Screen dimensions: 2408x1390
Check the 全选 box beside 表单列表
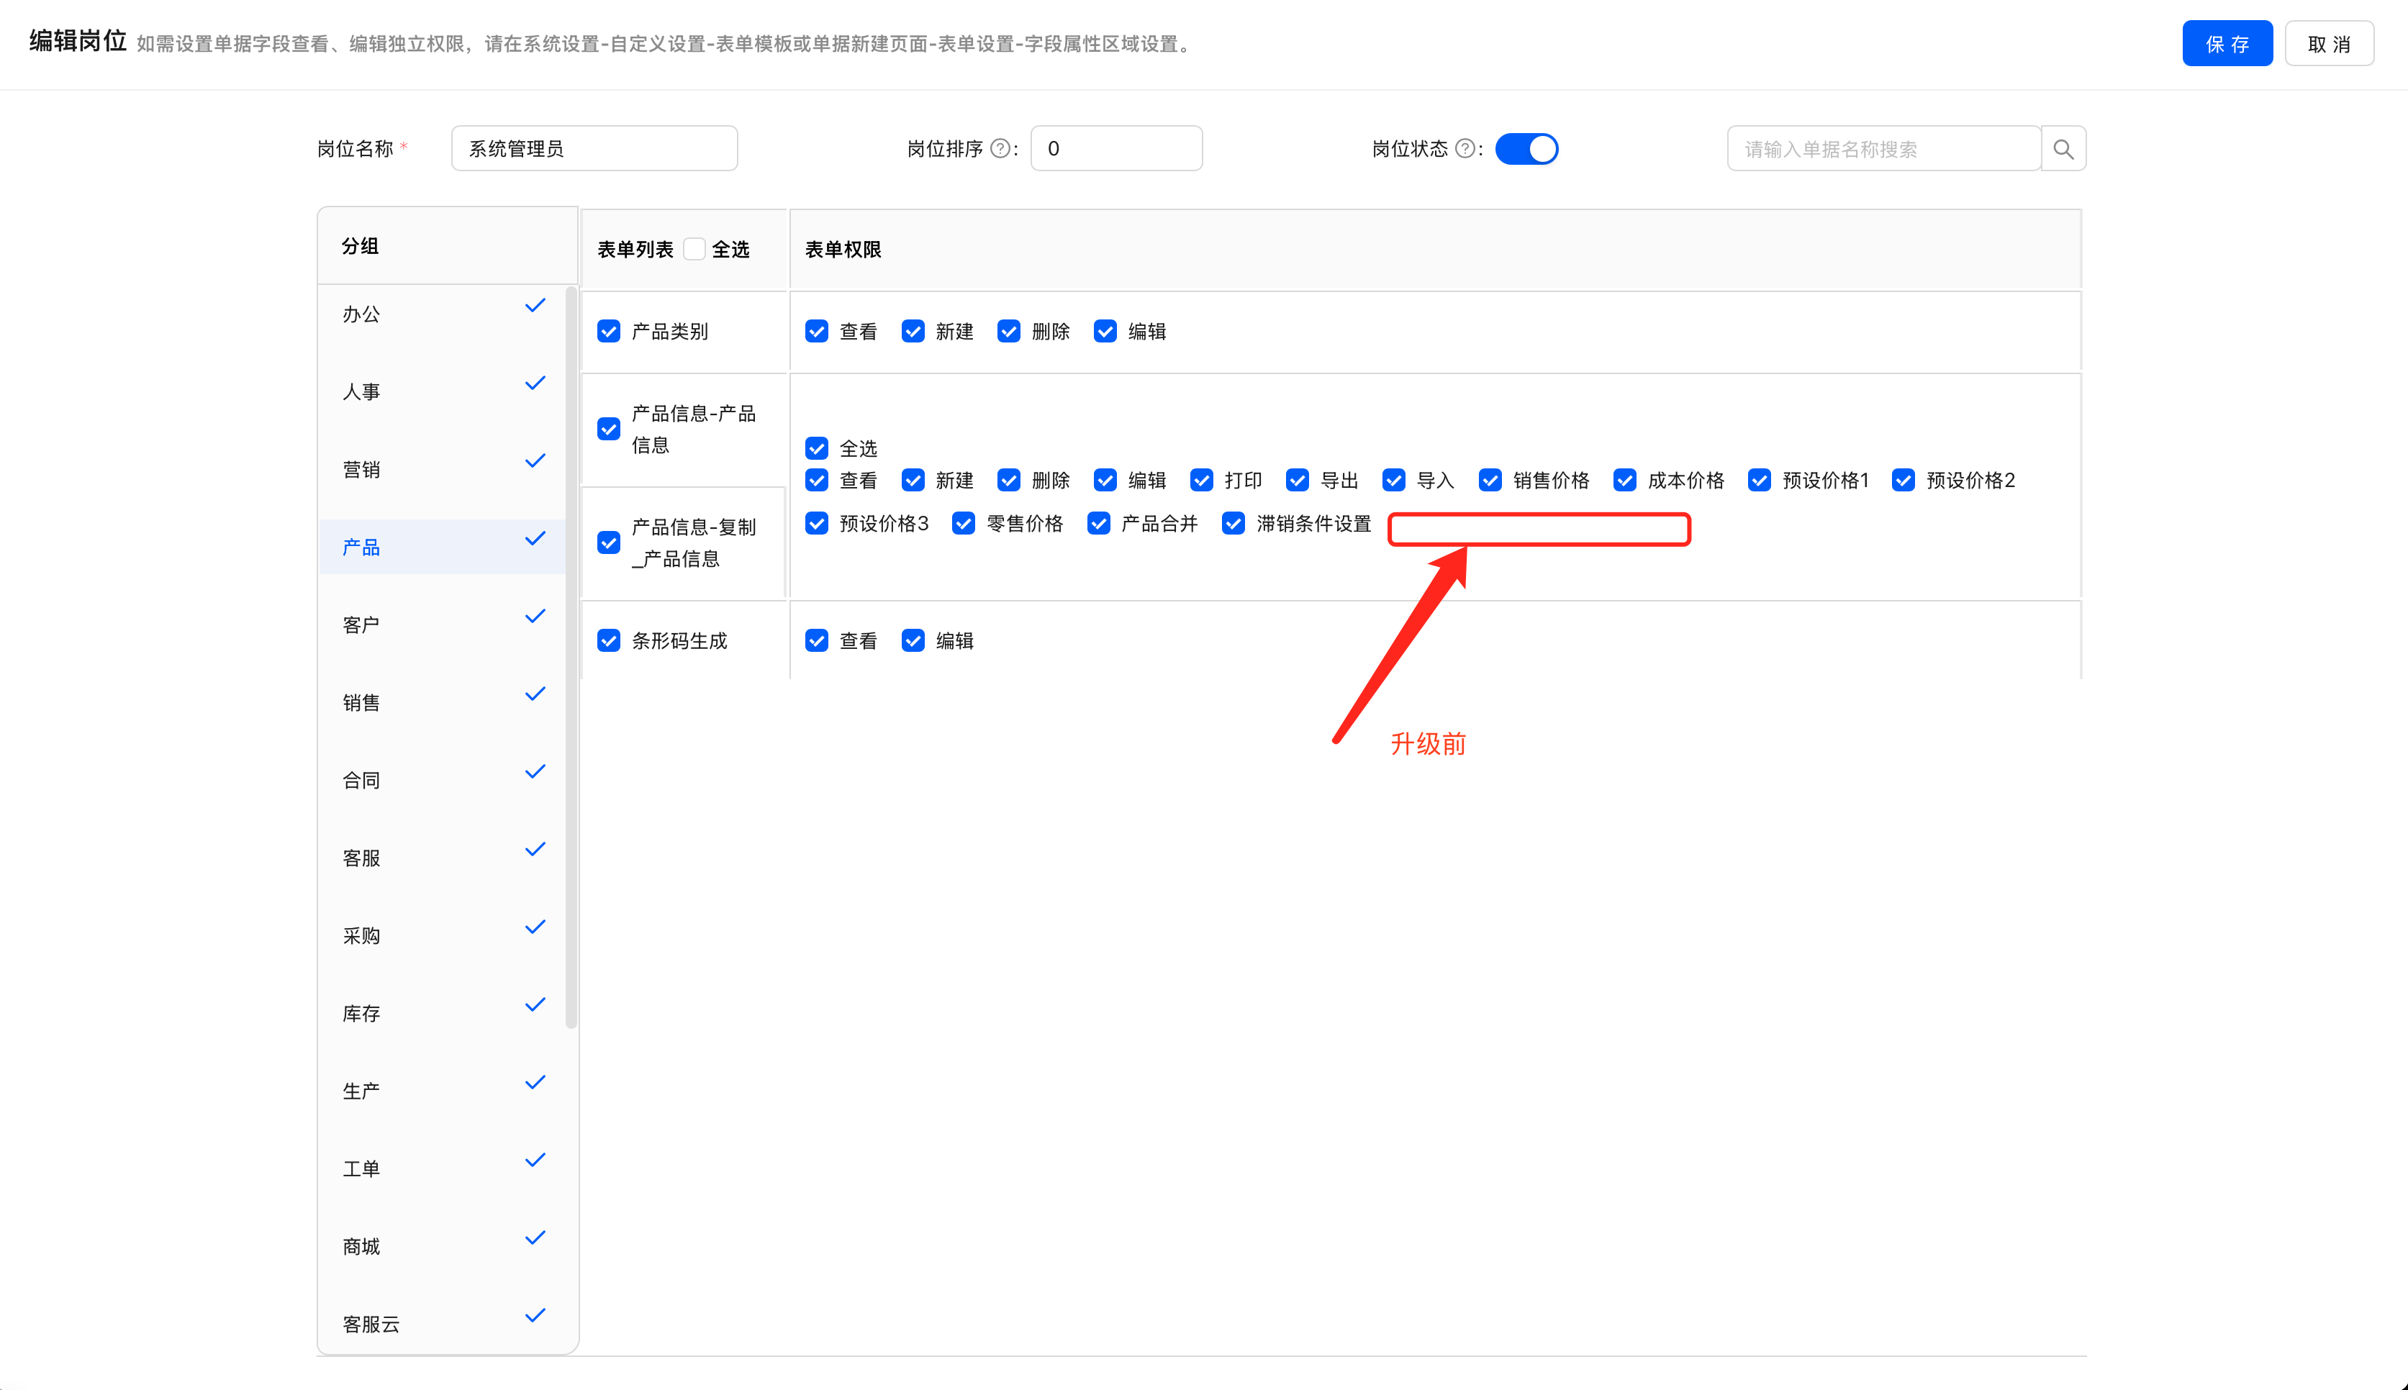pyautogui.click(x=694, y=249)
